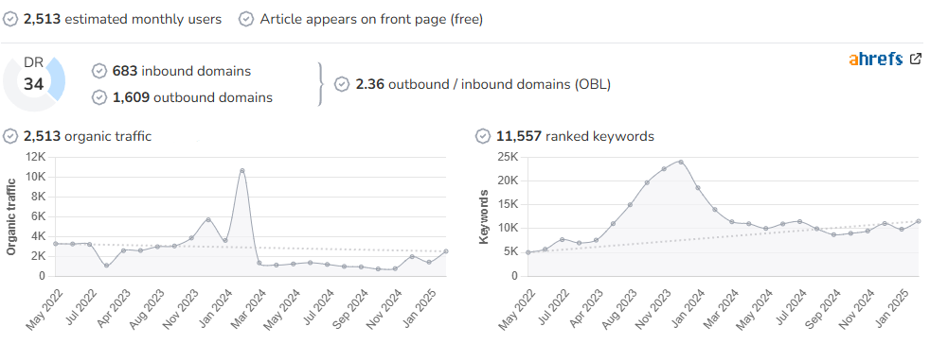Image resolution: width=930 pixels, height=344 pixels.
Task: Click the 25K label on keywords axis
Action: pyautogui.click(x=508, y=157)
